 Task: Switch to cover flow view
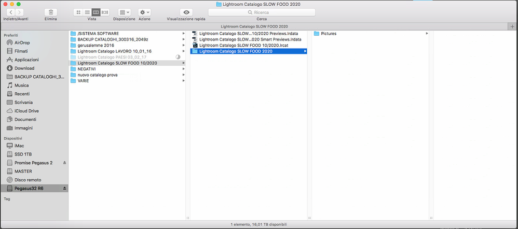[105, 12]
